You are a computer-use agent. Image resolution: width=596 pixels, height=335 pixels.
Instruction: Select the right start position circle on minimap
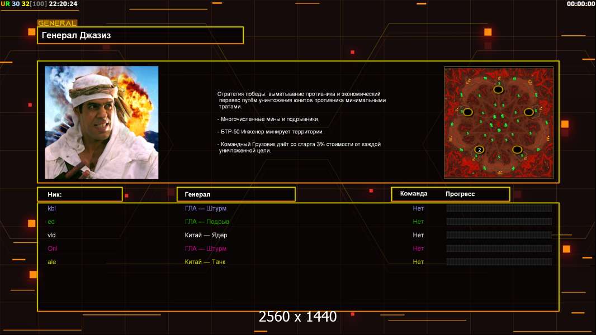click(528, 112)
